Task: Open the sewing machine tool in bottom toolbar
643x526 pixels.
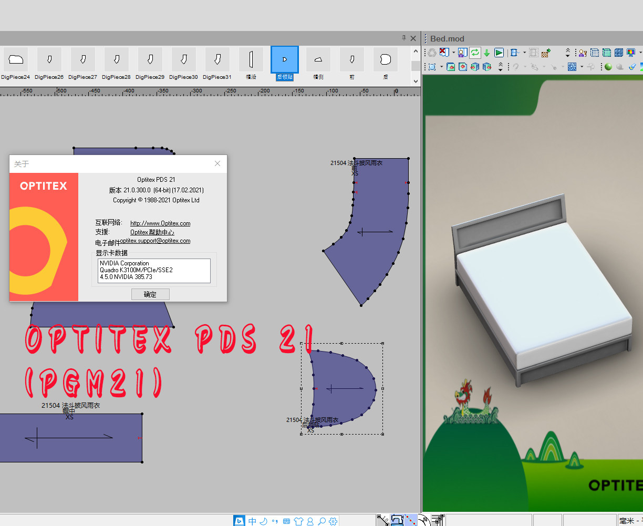Action: [x=397, y=521]
